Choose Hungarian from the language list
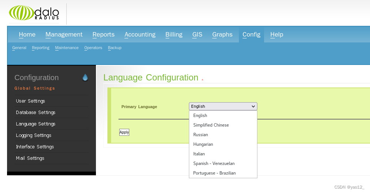The height and width of the screenshot is (193, 370). pyautogui.click(x=223, y=144)
